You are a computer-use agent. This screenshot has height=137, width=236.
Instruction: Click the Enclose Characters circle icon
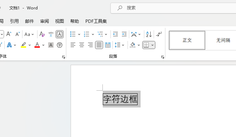(x=60, y=45)
